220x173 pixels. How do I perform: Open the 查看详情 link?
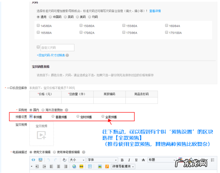[x=155, y=11]
